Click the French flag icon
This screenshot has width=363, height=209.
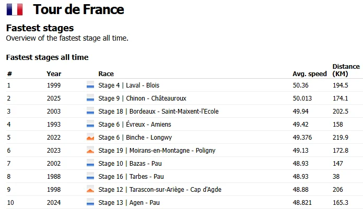(15, 9)
